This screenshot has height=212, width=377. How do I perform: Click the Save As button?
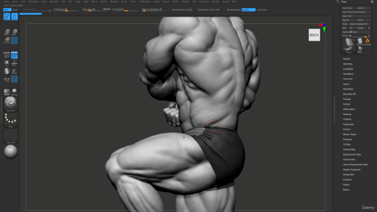click(x=363, y=8)
